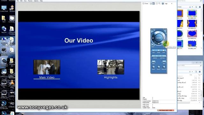Click the remote's Back corner button

(x=152, y=44)
